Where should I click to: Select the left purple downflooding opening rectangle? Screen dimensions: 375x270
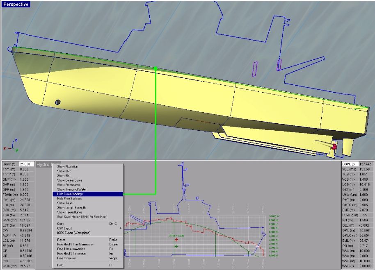tap(255, 69)
